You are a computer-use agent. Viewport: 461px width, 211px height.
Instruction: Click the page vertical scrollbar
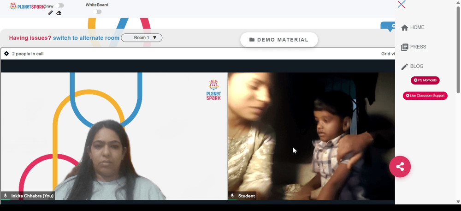coord(458,49)
